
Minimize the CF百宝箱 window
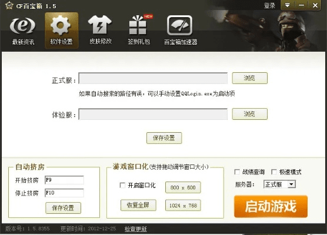[x=301, y=5]
